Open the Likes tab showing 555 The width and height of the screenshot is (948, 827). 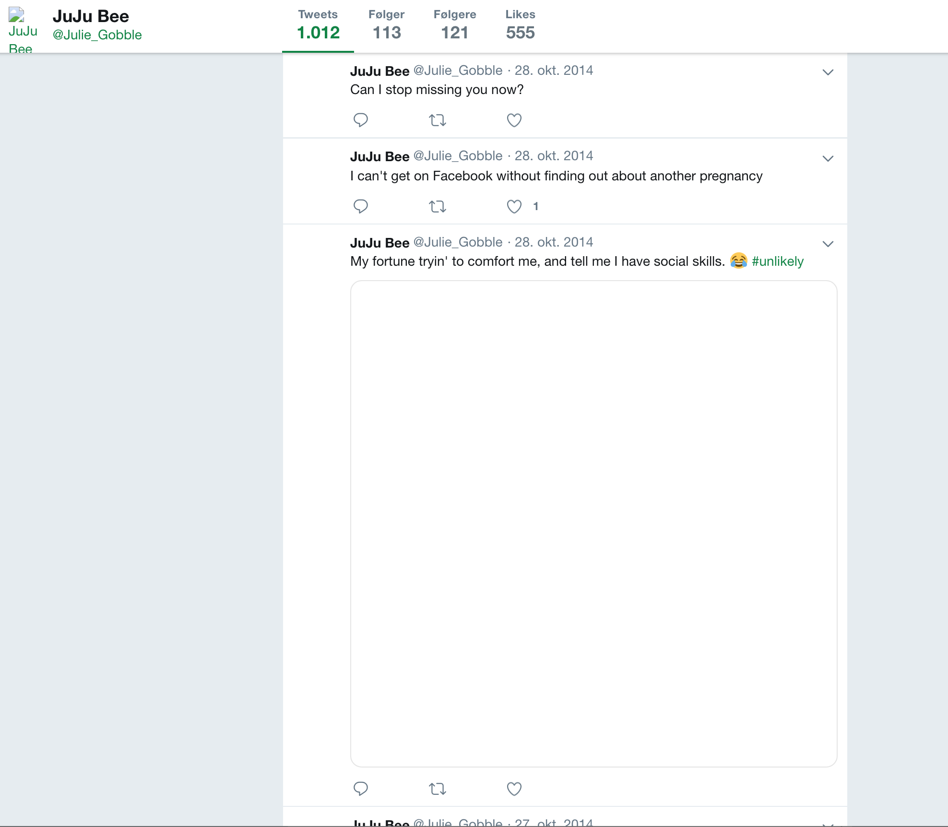(x=520, y=25)
